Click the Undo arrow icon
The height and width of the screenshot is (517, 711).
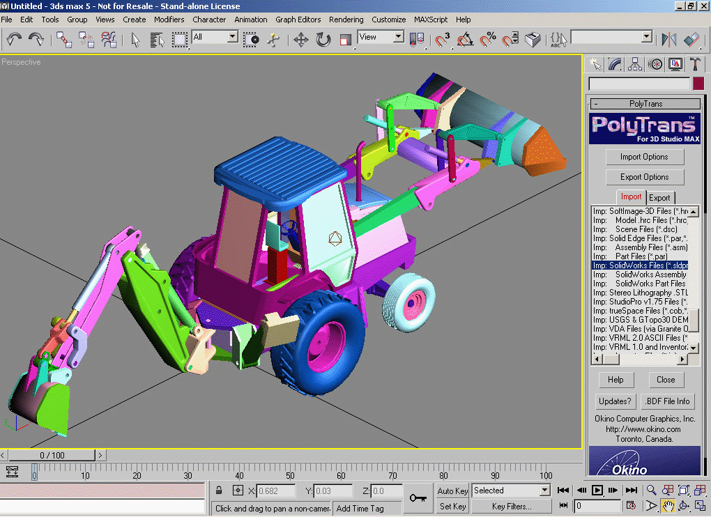pyautogui.click(x=14, y=40)
